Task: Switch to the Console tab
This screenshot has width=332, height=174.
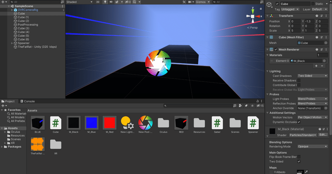Action: (27, 101)
